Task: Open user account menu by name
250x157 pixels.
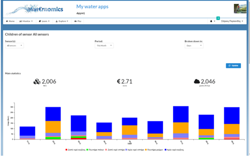Action: coord(232,21)
